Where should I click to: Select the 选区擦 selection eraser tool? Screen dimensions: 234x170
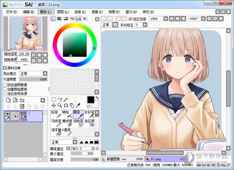[89, 123]
